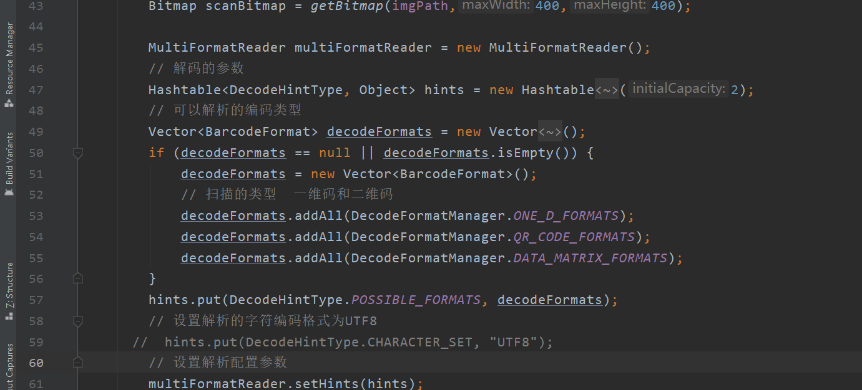Viewport: 862px width, 390px height.
Task: Click the comment 设置解析配置参数
Action: (x=217, y=363)
